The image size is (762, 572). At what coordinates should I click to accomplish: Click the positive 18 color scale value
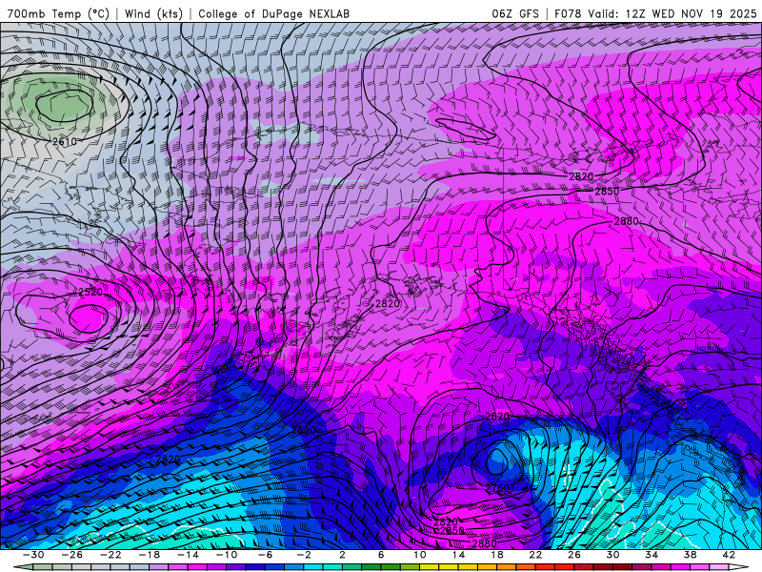tap(496, 555)
